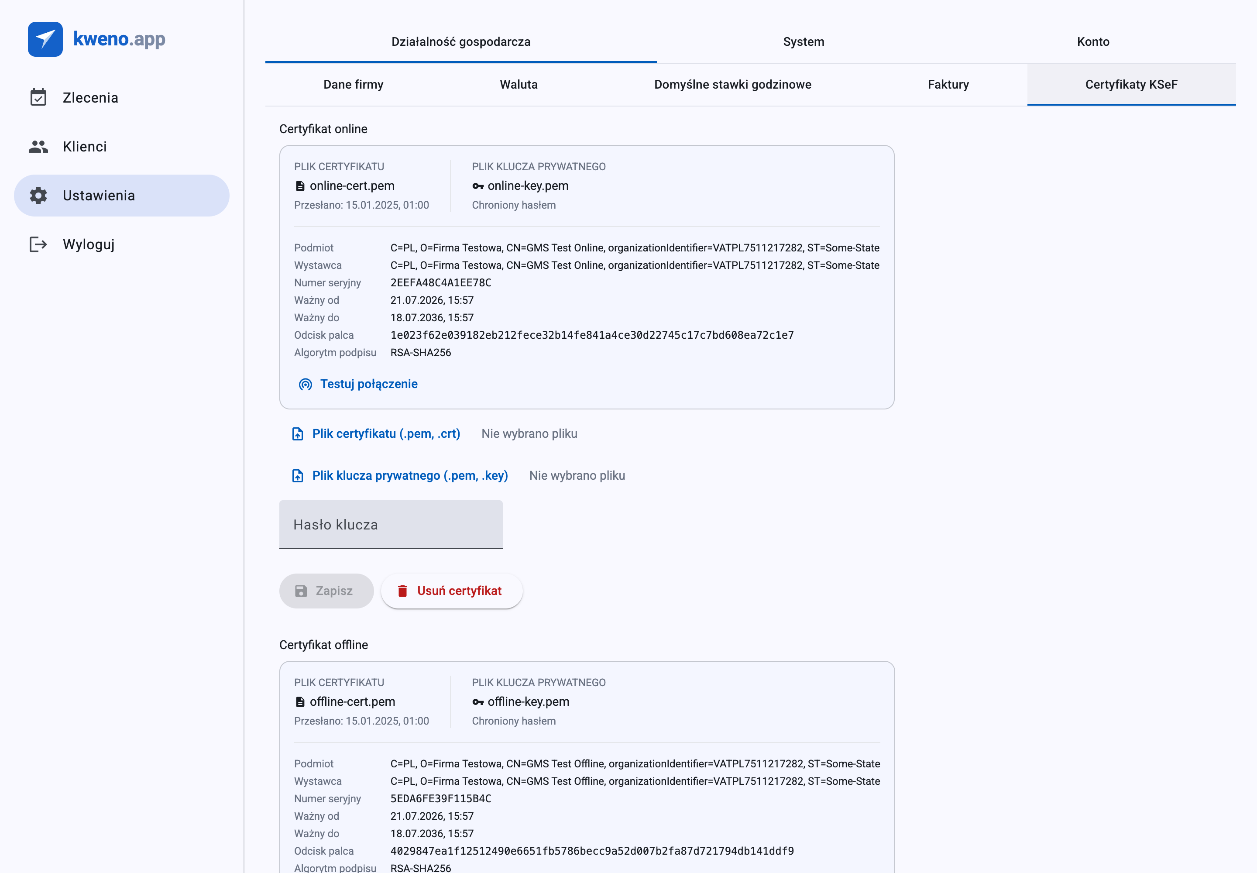Click document icon beside offline-cert.pem
The height and width of the screenshot is (873, 1257).
click(300, 702)
